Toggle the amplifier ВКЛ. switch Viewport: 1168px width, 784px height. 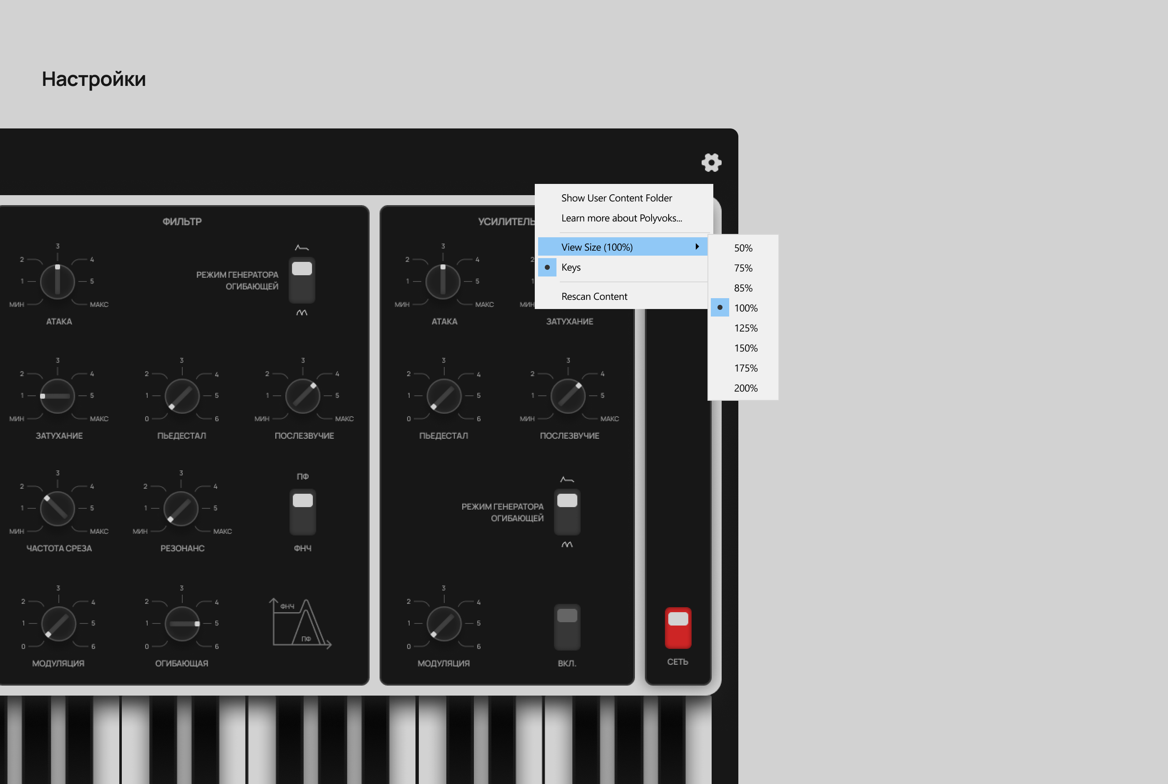(567, 626)
